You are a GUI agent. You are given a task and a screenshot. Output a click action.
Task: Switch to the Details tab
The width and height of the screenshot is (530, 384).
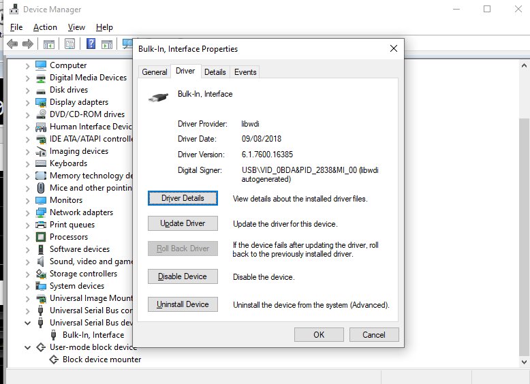pos(215,72)
